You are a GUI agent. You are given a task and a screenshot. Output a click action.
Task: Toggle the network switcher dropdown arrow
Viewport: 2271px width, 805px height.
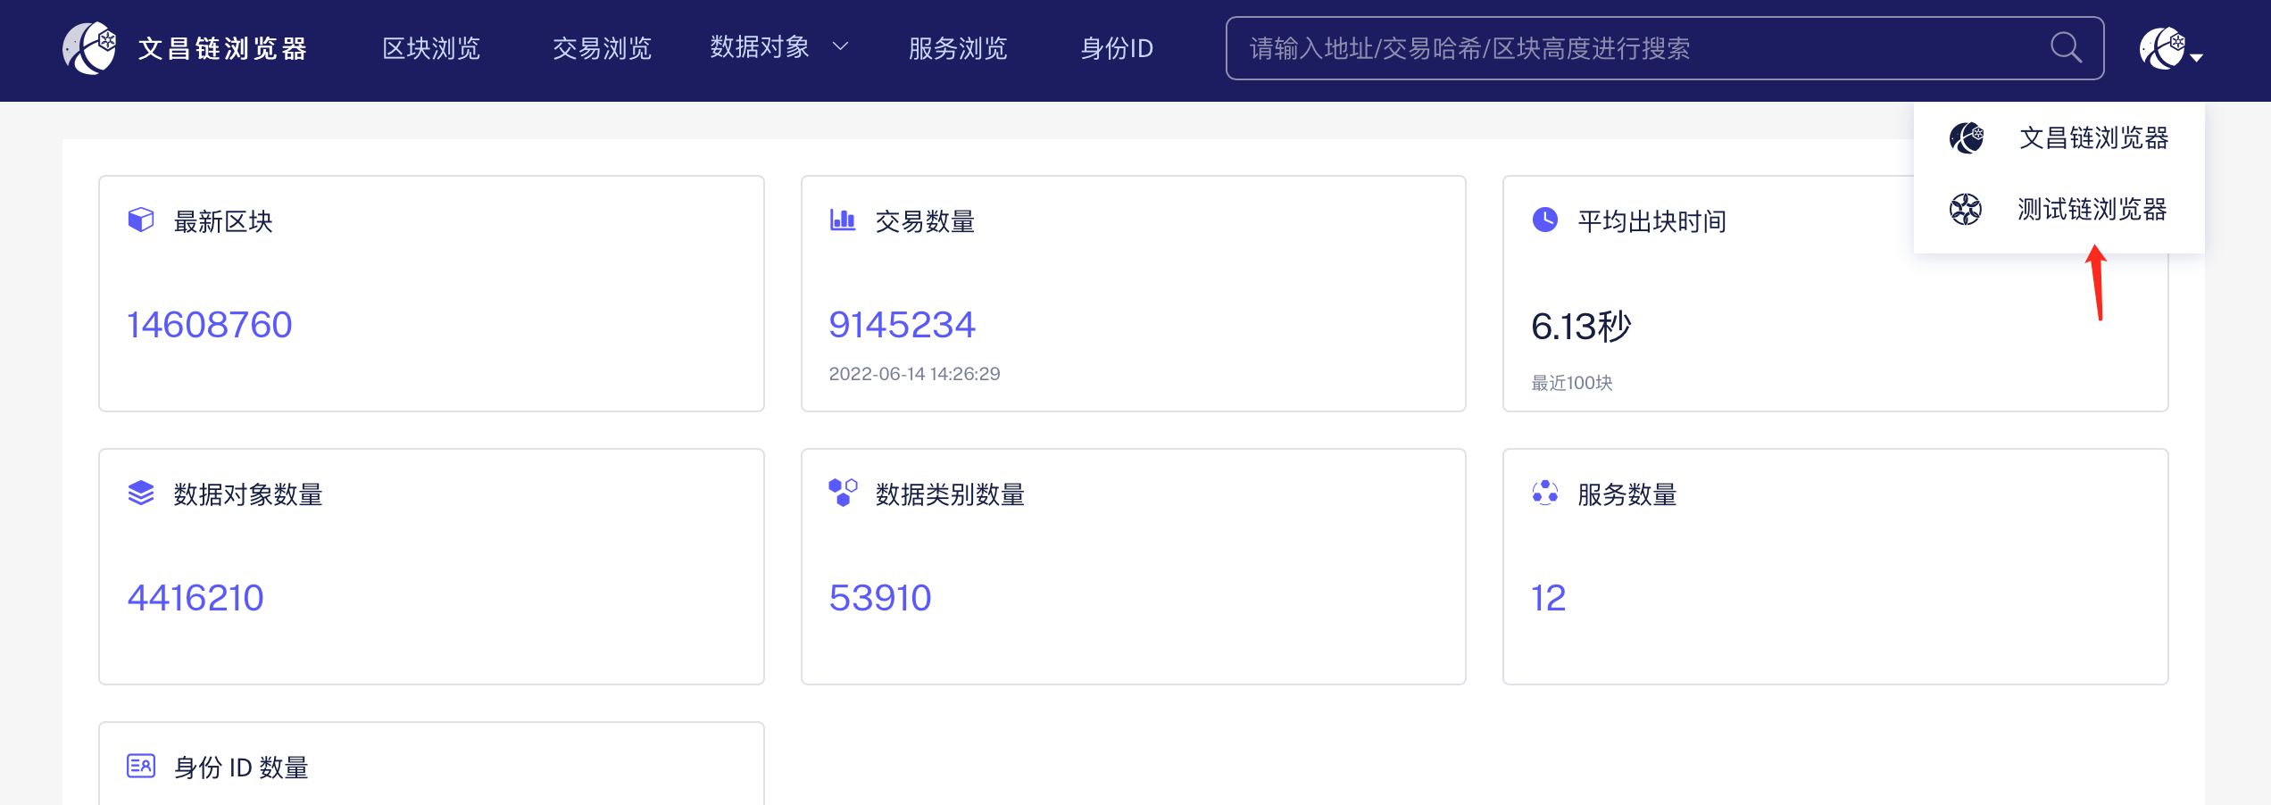2196,57
